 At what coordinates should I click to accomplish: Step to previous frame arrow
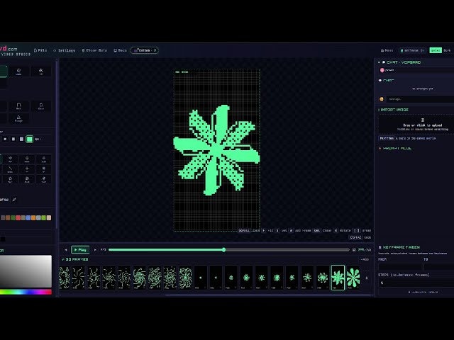[66, 249]
